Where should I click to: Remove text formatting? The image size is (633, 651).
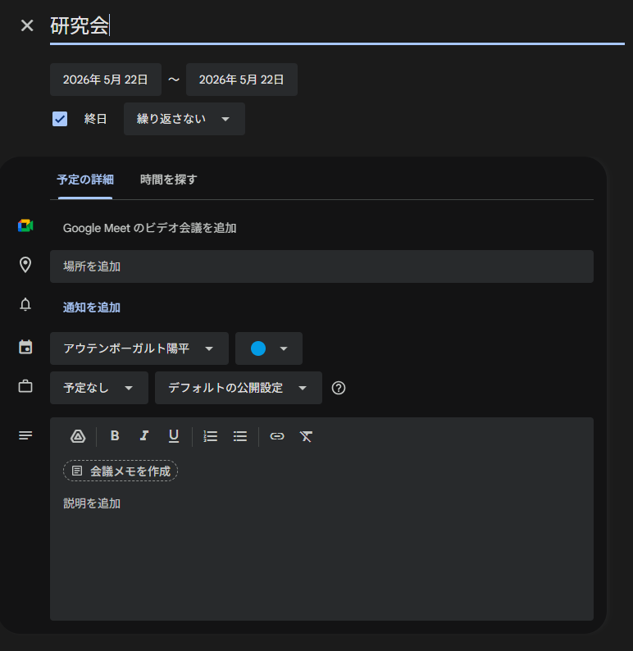coord(306,436)
